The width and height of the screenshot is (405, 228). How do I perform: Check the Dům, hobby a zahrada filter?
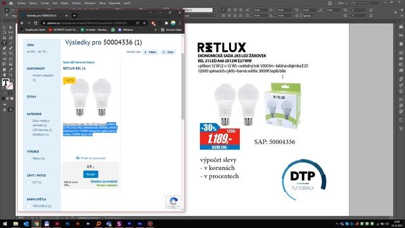[29, 121]
